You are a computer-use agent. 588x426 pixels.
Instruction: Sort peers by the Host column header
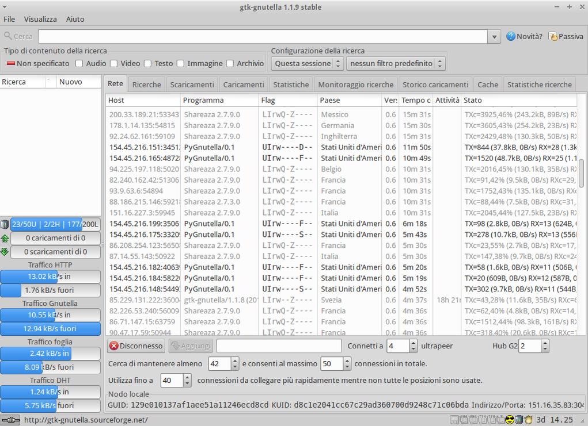tap(143, 101)
